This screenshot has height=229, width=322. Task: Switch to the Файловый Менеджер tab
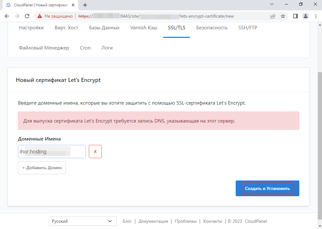tap(44, 48)
